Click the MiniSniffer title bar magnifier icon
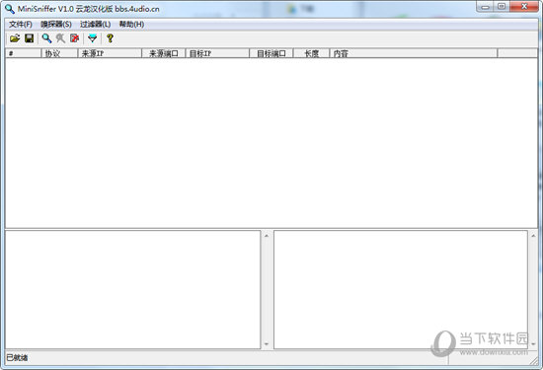Screen dimensions: 543x370 click(x=10, y=9)
